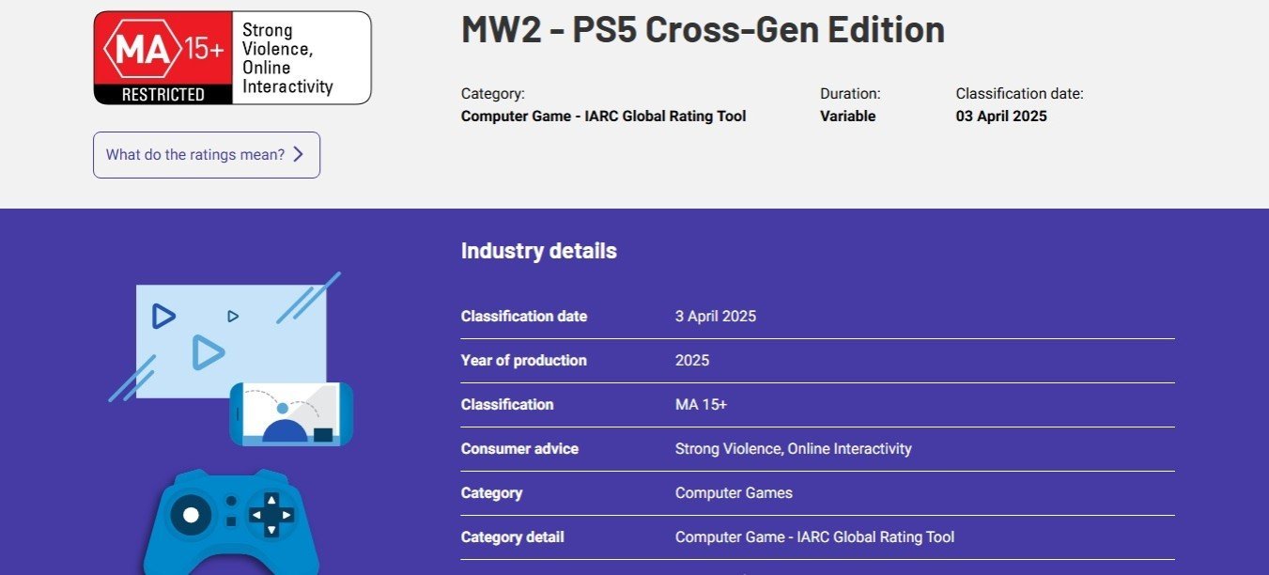Select the "3 April 2025" table value
The image size is (1269, 575).
[x=716, y=317]
